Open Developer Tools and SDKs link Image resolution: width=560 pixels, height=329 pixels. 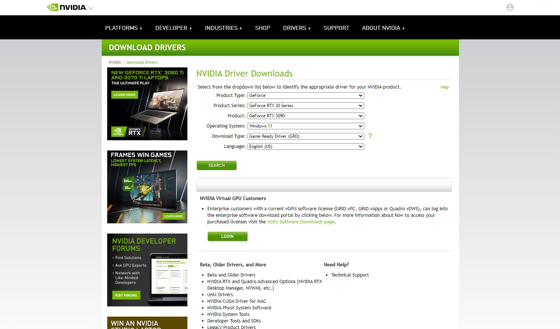pos(234,321)
